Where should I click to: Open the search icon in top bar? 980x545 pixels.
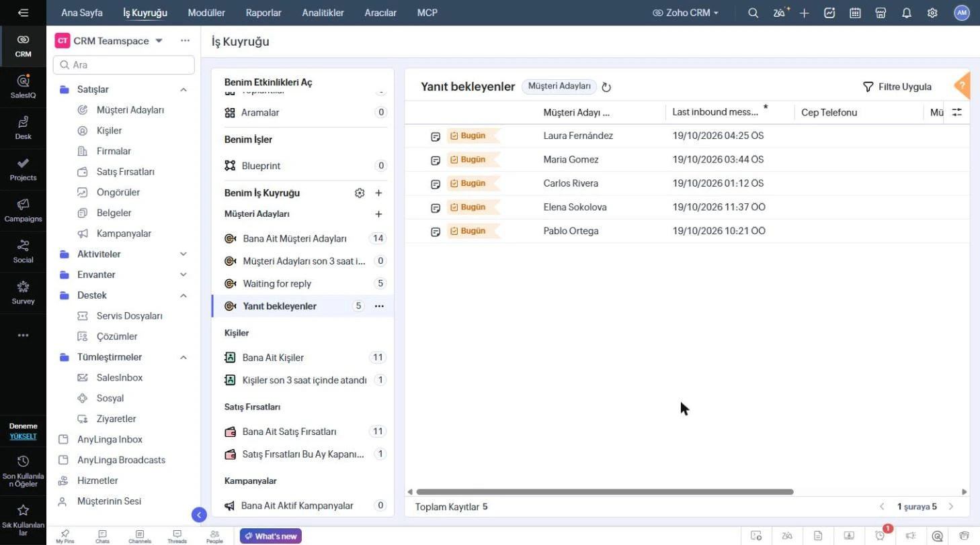pyautogui.click(x=753, y=13)
